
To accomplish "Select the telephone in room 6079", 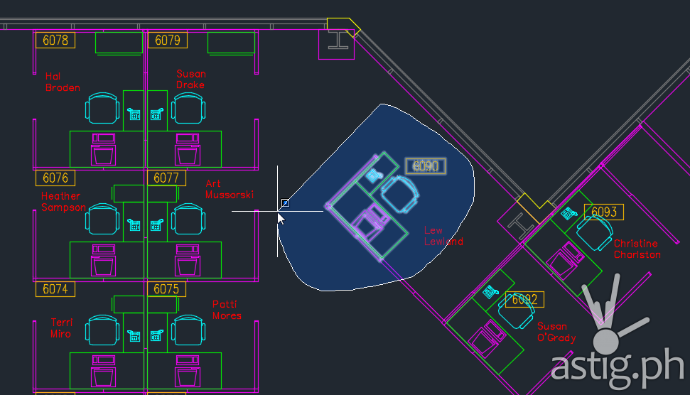I will 156,114.
